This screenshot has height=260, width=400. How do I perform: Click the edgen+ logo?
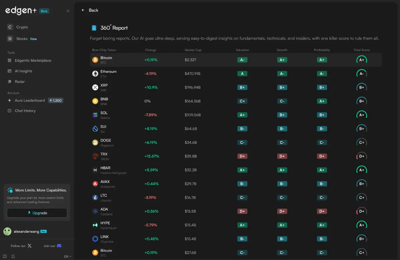pos(21,11)
